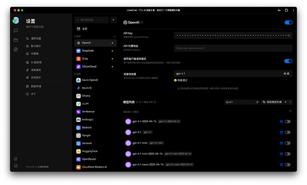Image resolution: width=307 pixels, height=185 pixels.
Task: Click the blue tag icon in gpt-4.1-mini-2025-04-14 row
Action: (x=281, y=154)
